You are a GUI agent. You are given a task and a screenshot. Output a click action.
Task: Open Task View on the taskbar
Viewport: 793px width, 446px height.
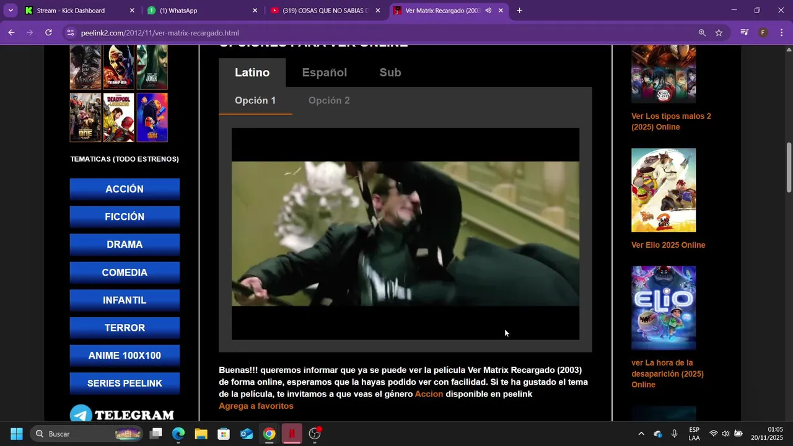(x=156, y=434)
